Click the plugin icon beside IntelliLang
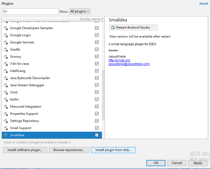 [6, 71]
